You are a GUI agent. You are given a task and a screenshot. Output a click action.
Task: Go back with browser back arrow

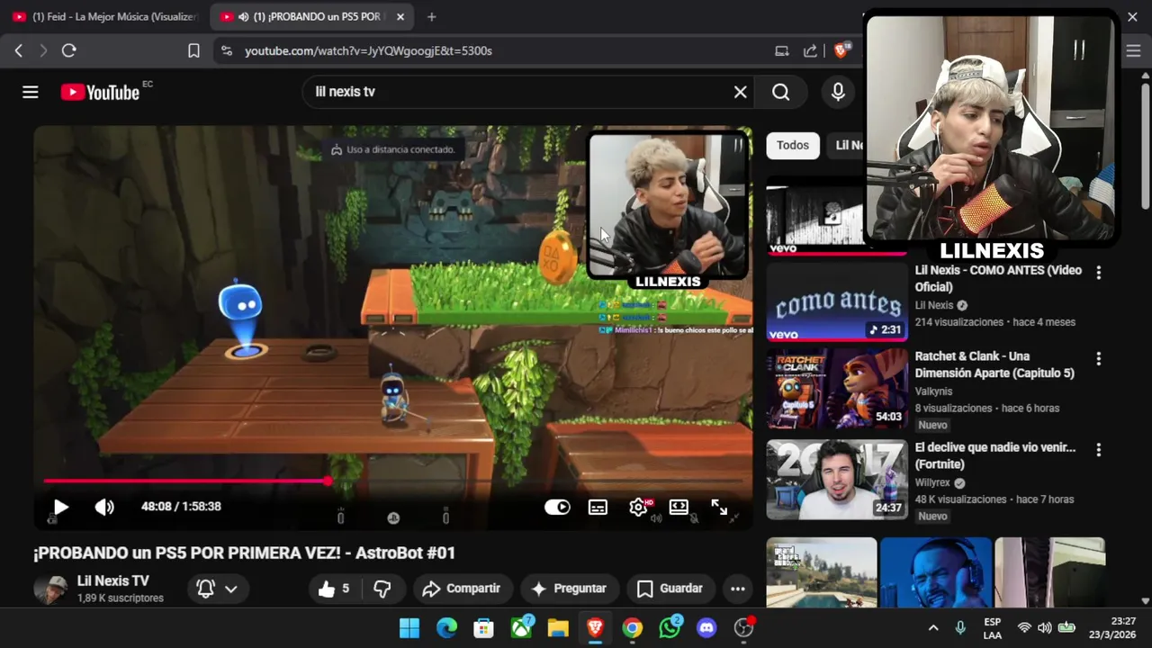coord(19,50)
